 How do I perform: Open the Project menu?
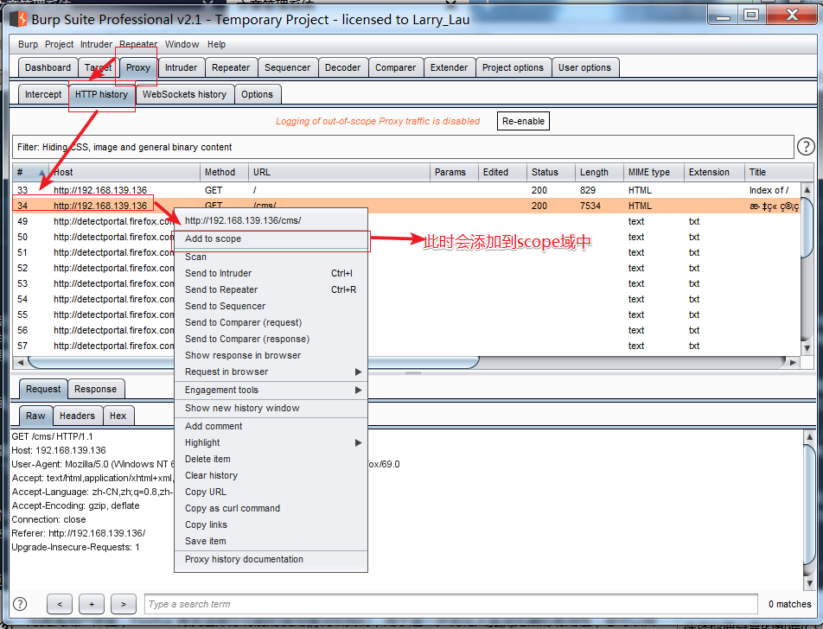(59, 44)
